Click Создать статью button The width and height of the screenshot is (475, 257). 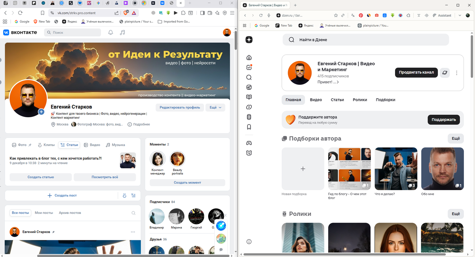pos(41,177)
